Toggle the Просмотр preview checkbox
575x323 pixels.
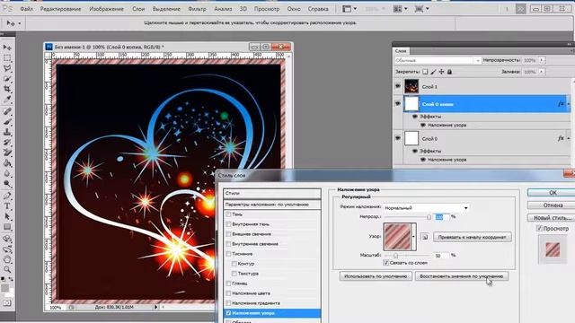pyautogui.click(x=539, y=229)
